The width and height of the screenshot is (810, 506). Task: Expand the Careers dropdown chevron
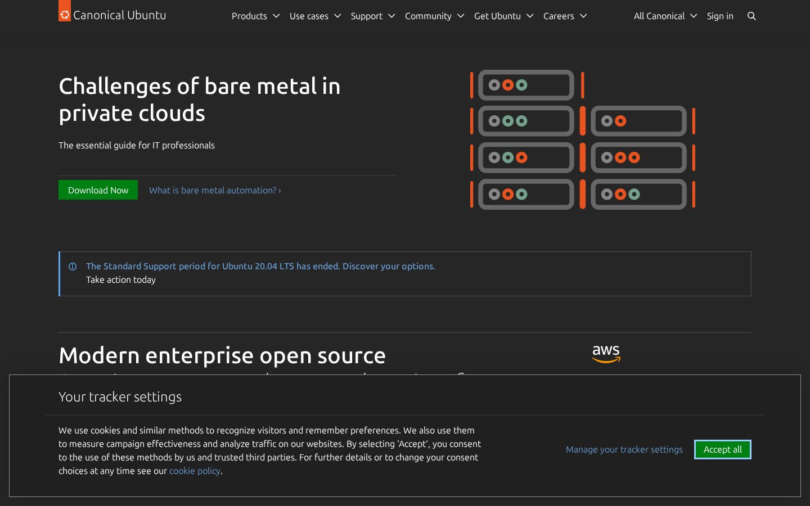pos(583,16)
